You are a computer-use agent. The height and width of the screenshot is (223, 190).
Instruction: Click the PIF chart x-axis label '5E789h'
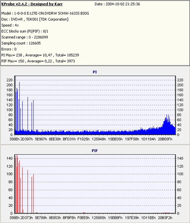click(x=41, y=218)
